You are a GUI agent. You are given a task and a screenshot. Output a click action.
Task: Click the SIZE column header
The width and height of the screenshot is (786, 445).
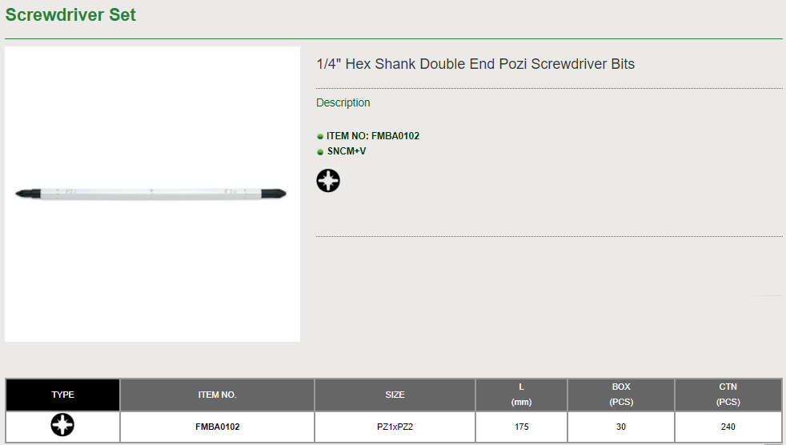(395, 395)
